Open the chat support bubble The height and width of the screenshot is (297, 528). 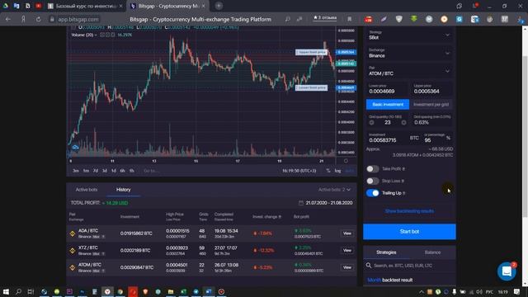[x=507, y=271]
